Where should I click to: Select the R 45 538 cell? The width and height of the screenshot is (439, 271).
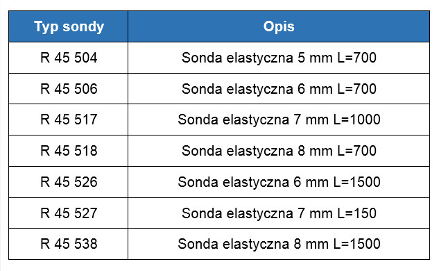coord(69,244)
